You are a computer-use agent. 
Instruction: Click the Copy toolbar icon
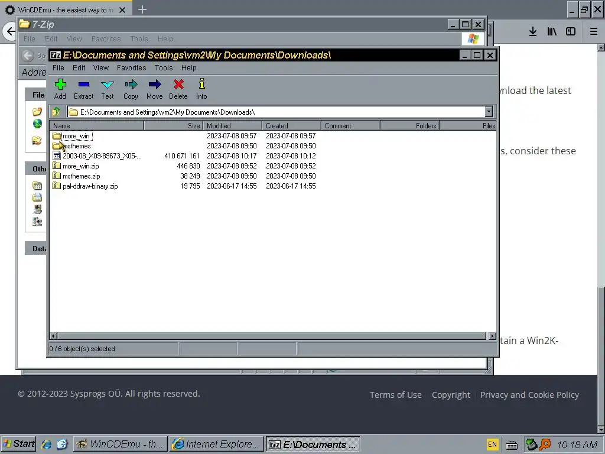coord(131,89)
